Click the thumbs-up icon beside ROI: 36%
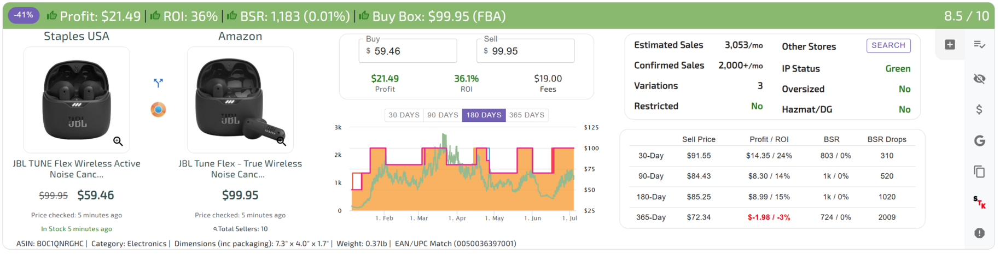The height and width of the screenshot is (254, 1000). 155,16
